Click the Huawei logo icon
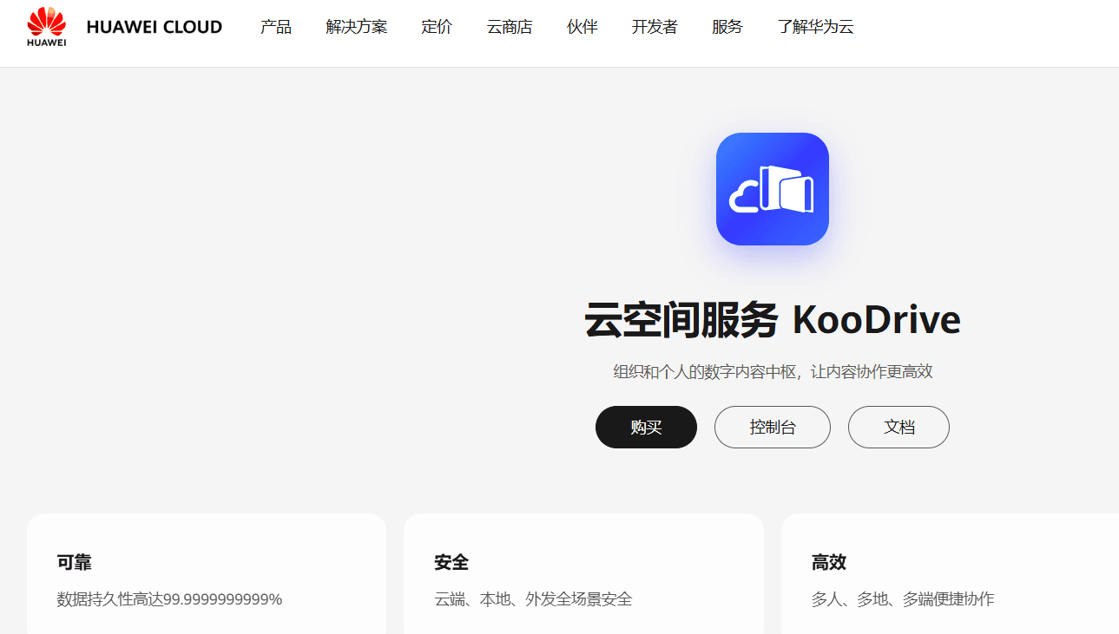The width and height of the screenshot is (1119, 634). point(47,27)
